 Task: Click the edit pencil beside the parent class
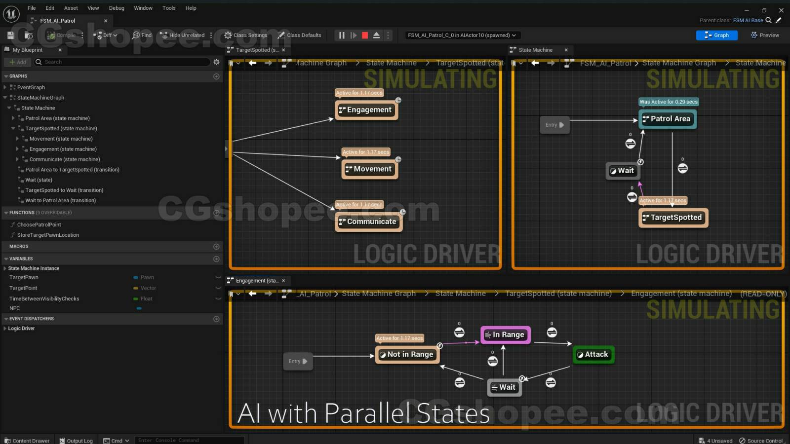(x=779, y=20)
